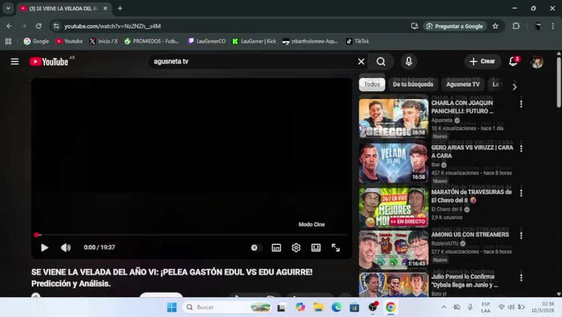Open options for Maratón de Travesuras video
The height and width of the screenshot is (317, 562).
[x=521, y=193]
